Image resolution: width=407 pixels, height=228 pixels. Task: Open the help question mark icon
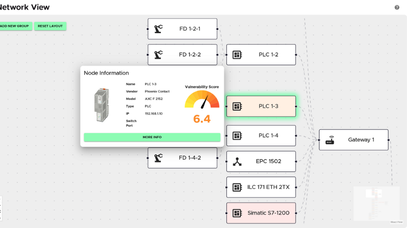(x=397, y=7)
